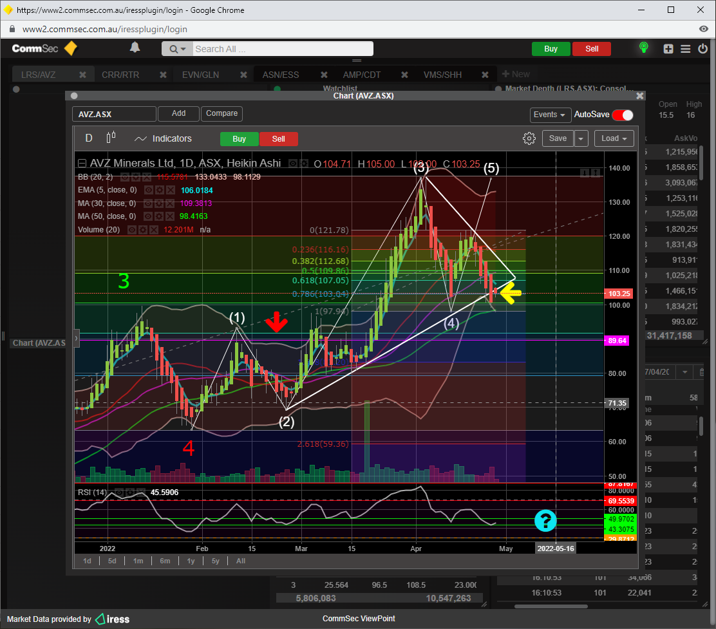The image size is (716, 629).
Task: Toggle visibility of the EMA (5, close, 0) indicator
Action: (148, 190)
